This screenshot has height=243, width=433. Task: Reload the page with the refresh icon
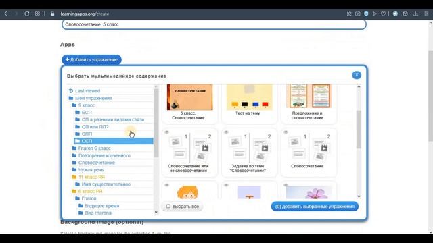pyautogui.click(x=27, y=13)
